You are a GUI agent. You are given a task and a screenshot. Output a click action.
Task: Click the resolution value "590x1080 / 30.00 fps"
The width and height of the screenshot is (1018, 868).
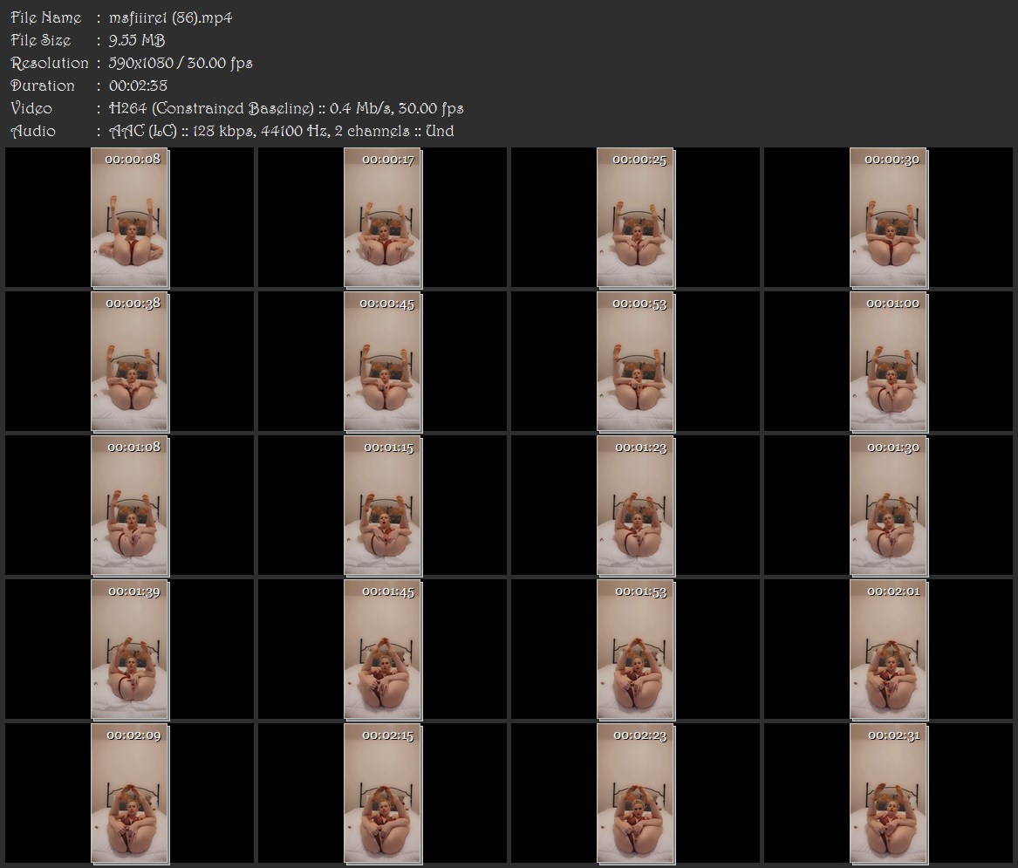pos(181,63)
